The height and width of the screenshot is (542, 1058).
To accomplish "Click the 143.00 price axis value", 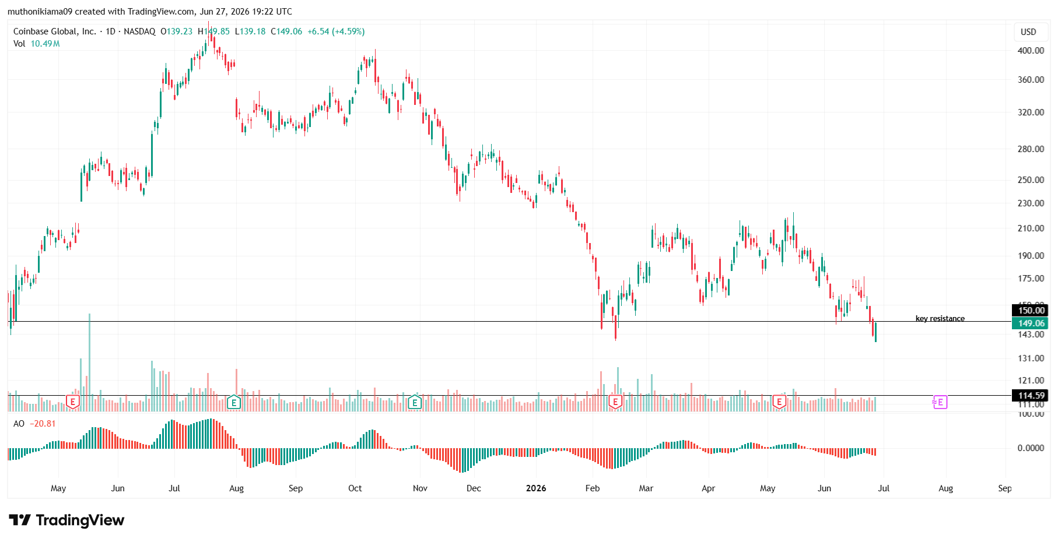I will pyautogui.click(x=1031, y=335).
